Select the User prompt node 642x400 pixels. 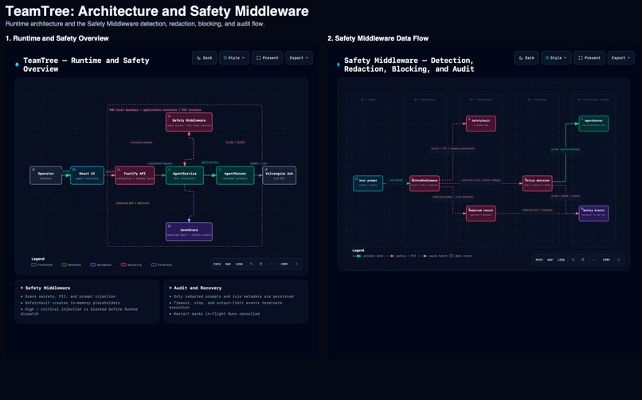[368, 183]
